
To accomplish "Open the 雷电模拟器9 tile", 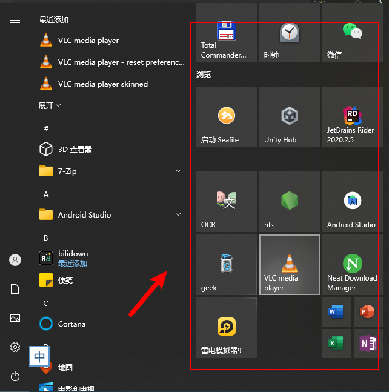I will coord(227,328).
